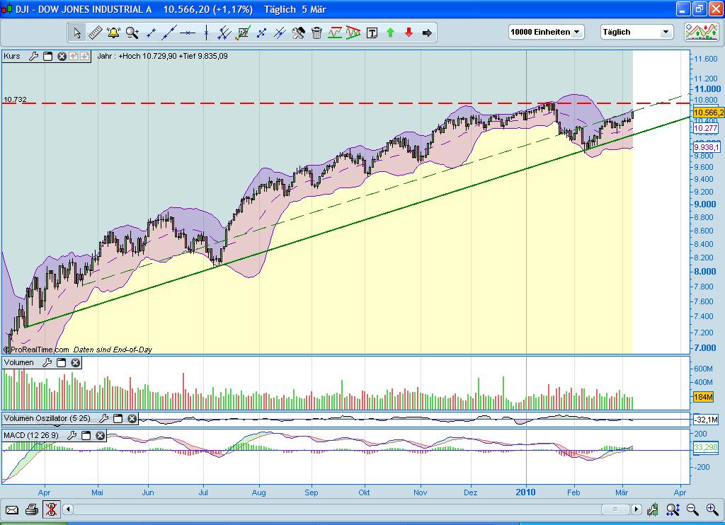The height and width of the screenshot is (525, 725).
Task: Select the horizontal line tool
Action: pos(188,33)
